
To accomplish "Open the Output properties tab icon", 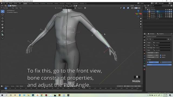I will pyautogui.click(x=144, y=43).
